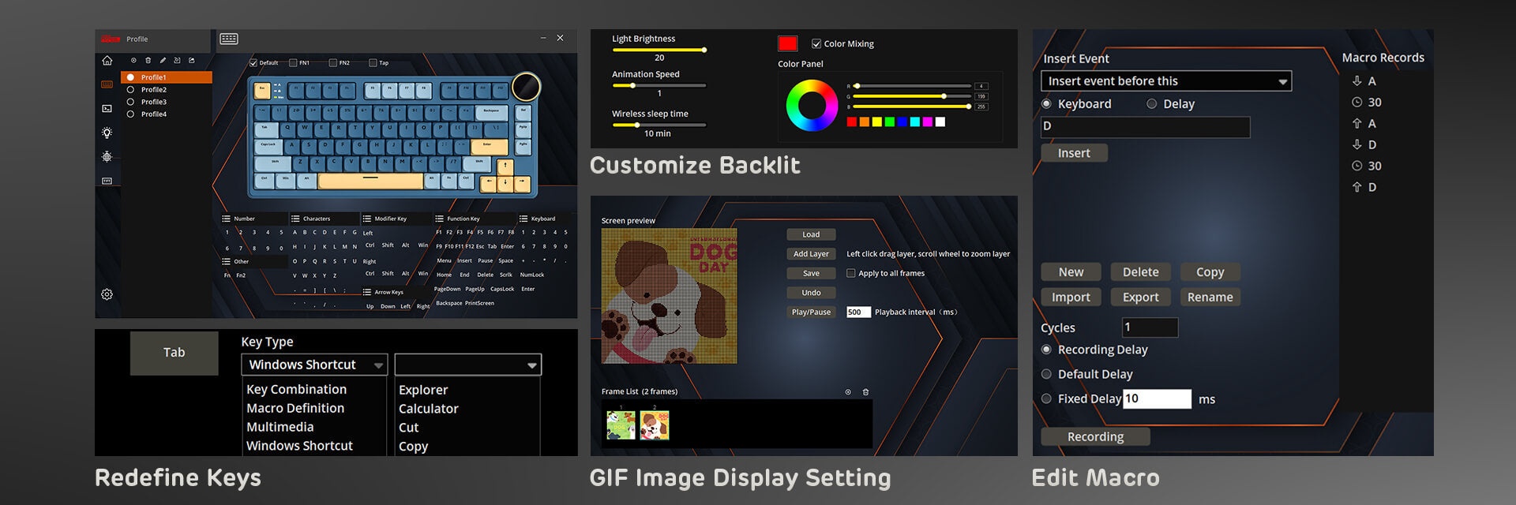This screenshot has height=505, width=1516.
Task: Open the lighting bulb icon in sidebar
Action: [x=107, y=133]
